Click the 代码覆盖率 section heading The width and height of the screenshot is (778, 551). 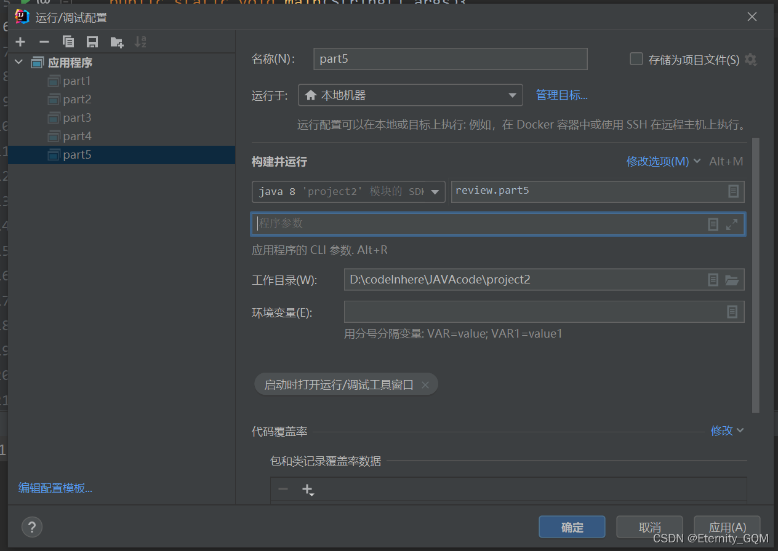point(279,432)
